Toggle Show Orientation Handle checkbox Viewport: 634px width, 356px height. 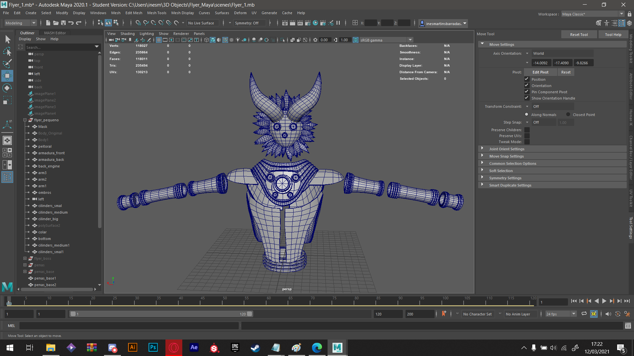[x=527, y=98]
